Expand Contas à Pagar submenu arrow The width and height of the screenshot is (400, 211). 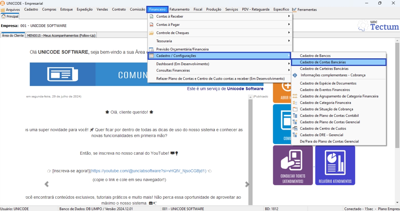(x=289, y=25)
